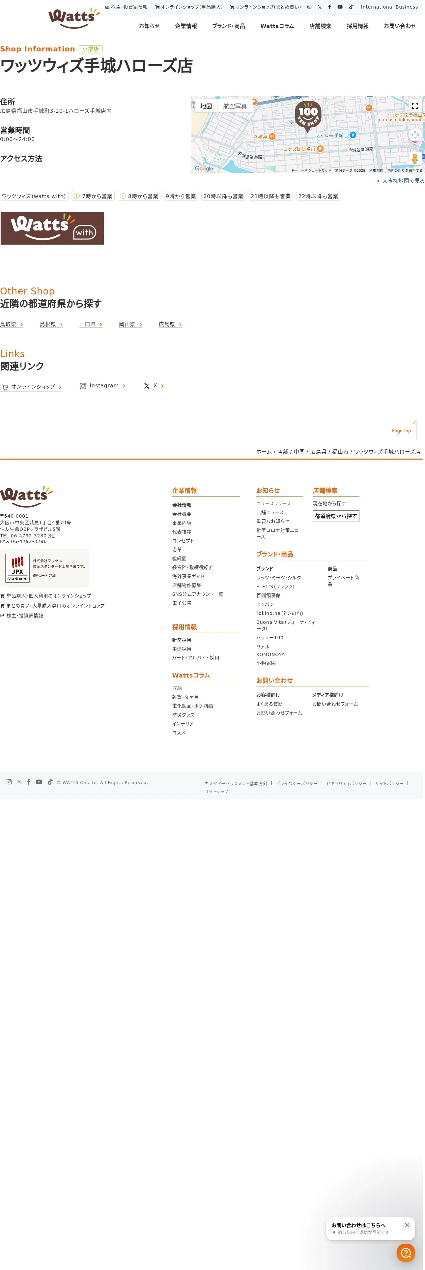
Task: Open Instagram icon in the bottom footer bar
Action: [x=9, y=781]
